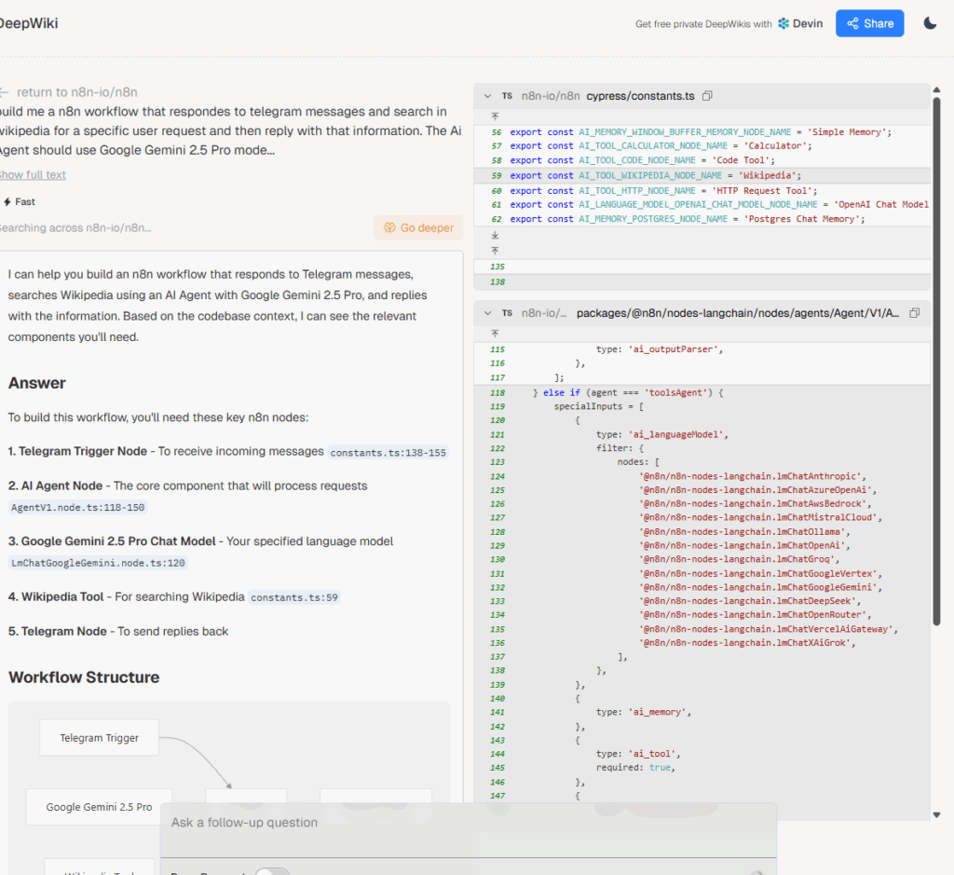Click the lmChatGoogleGemini code line
Image resolution: width=954 pixels, height=875 pixels.
pos(702,587)
